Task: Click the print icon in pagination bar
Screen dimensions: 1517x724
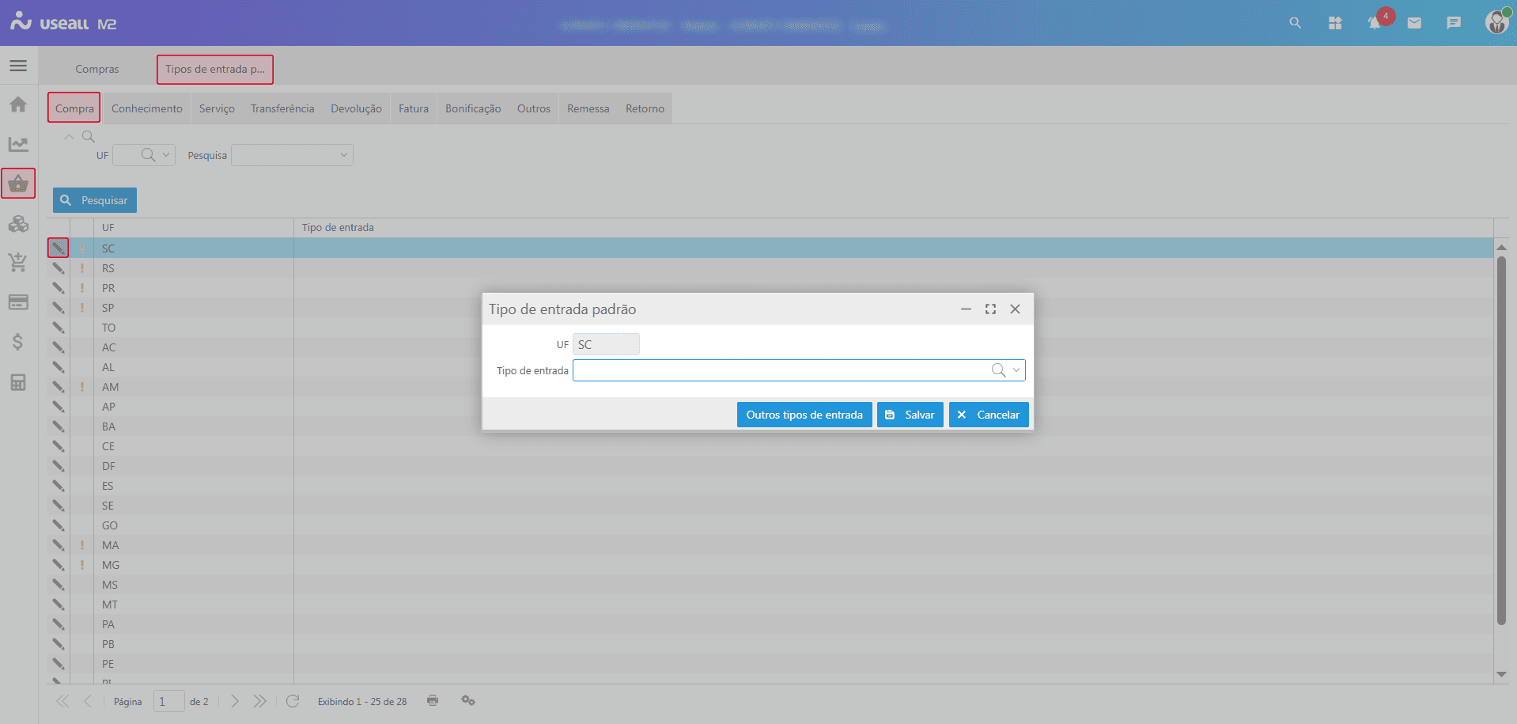Action: click(x=433, y=701)
